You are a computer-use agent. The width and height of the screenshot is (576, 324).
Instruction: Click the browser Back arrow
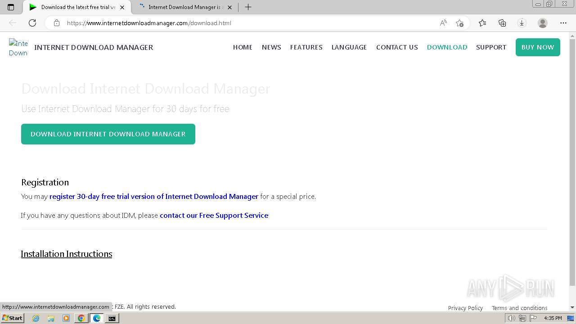(13, 23)
